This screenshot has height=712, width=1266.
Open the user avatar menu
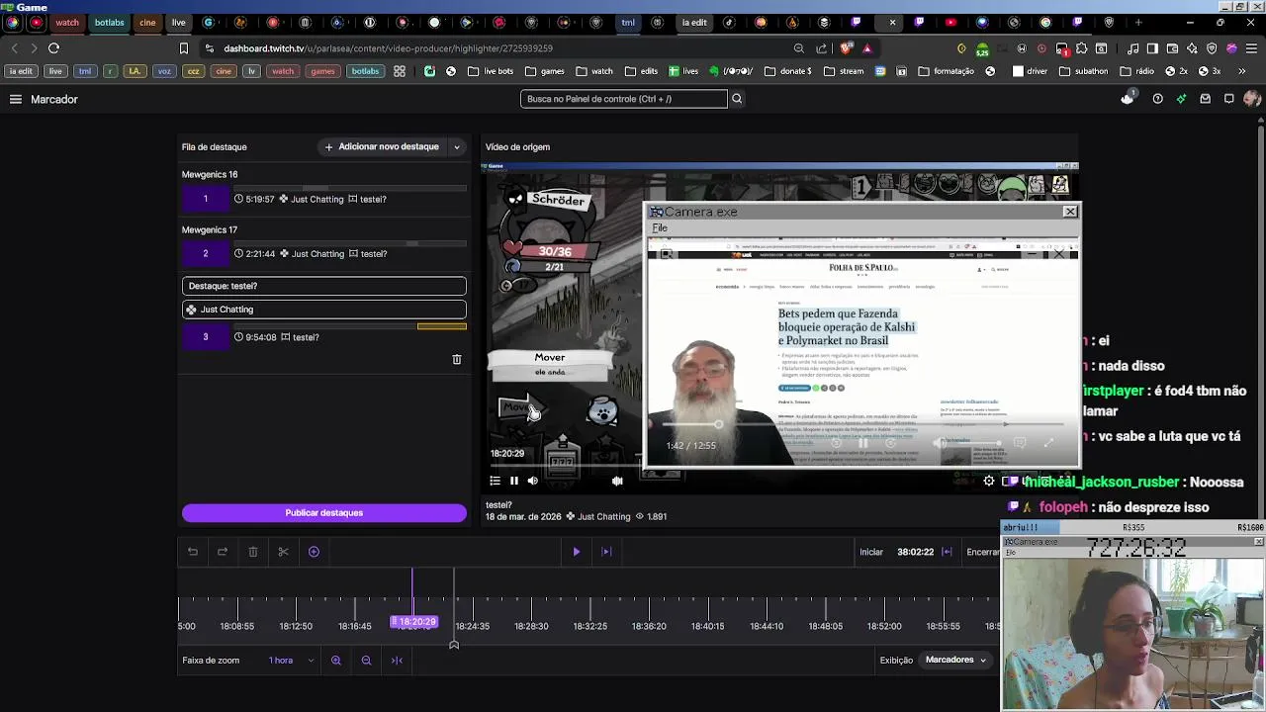click(x=1252, y=99)
